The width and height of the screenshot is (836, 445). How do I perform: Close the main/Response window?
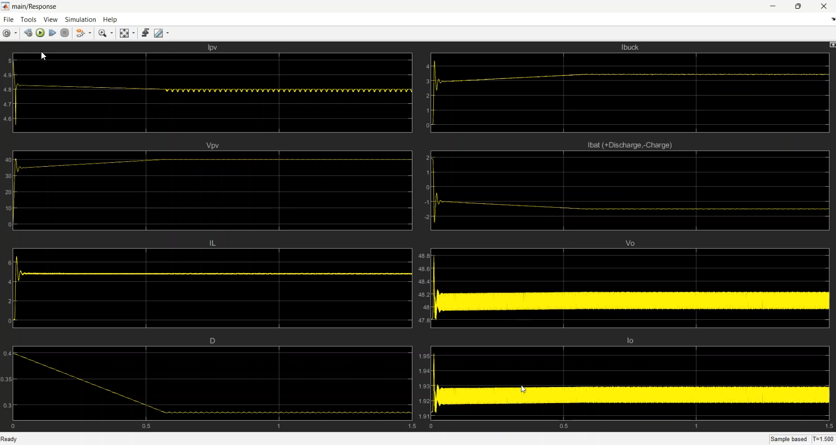click(x=824, y=6)
